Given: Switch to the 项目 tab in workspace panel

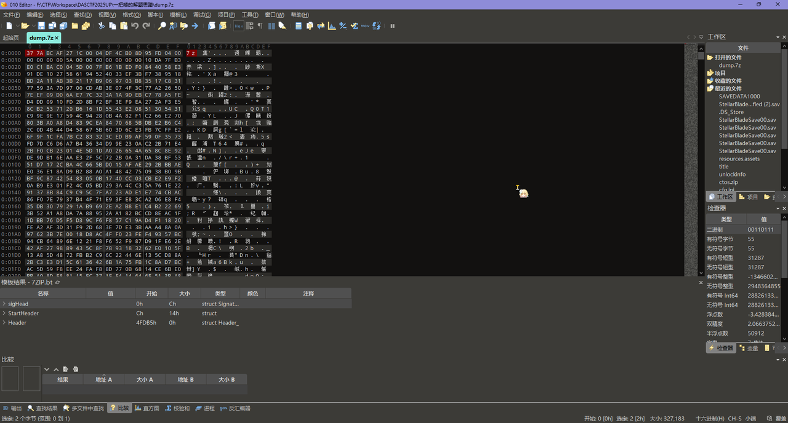Looking at the screenshot, I should tap(748, 197).
